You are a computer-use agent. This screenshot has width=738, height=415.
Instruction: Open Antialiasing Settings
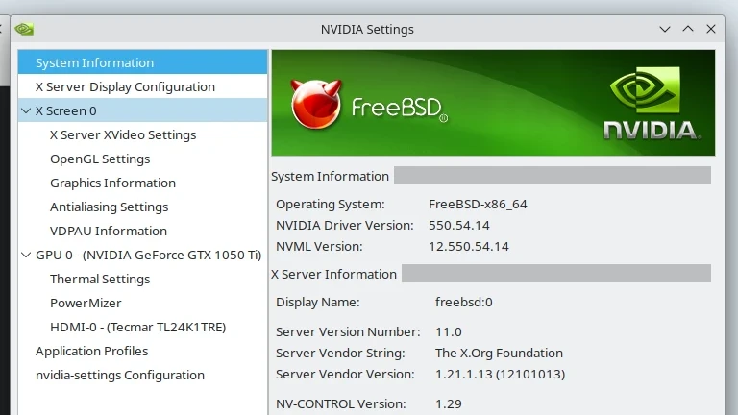pos(109,207)
